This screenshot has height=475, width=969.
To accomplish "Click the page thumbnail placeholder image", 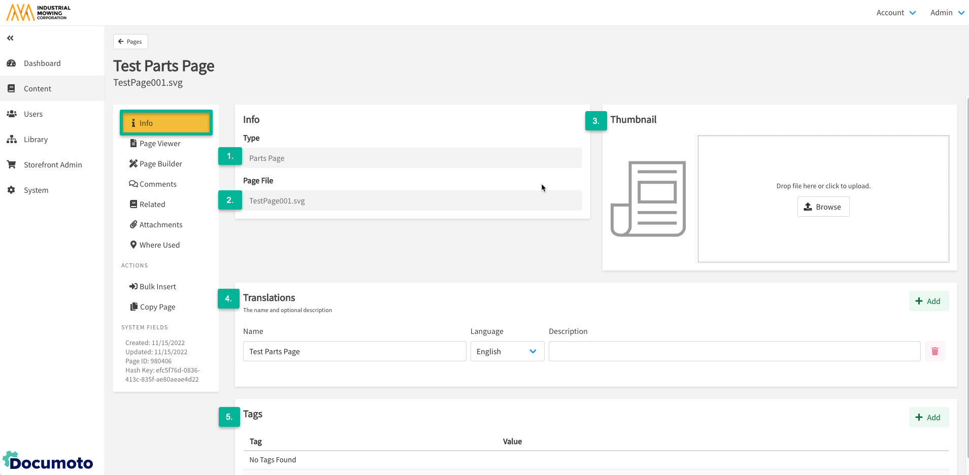I will pos(648,199).
